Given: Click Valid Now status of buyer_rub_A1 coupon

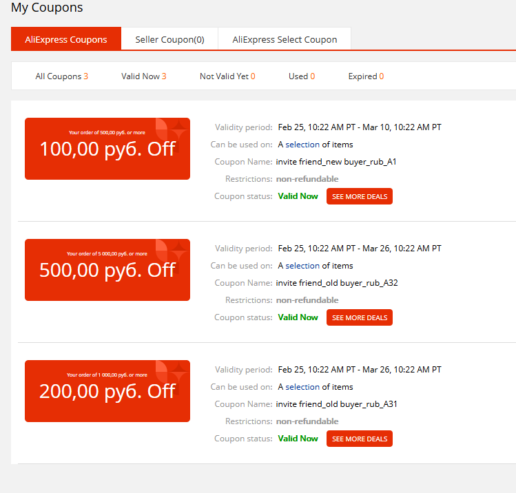Looking at the screenshot, I should click(x=298, y=196).
